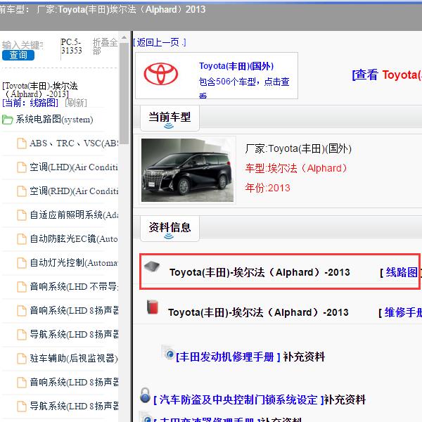Viewport: 422px width, 422px height.
Task: Click the 返回上一页 back link
Action: (160, 42)
